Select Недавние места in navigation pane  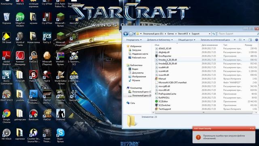[138, 54]
